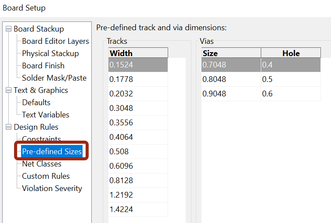The width and height of the screenshot is (331, 223).
Task: Open Defaults page under Text & Graphics
Action: click(x=36, y=103)
